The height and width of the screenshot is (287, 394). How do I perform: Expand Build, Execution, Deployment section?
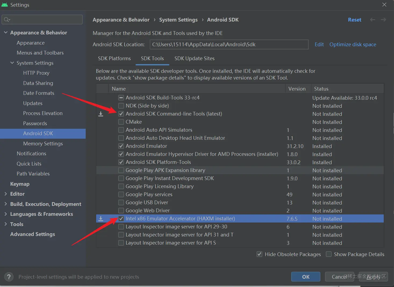pos(6,204)
